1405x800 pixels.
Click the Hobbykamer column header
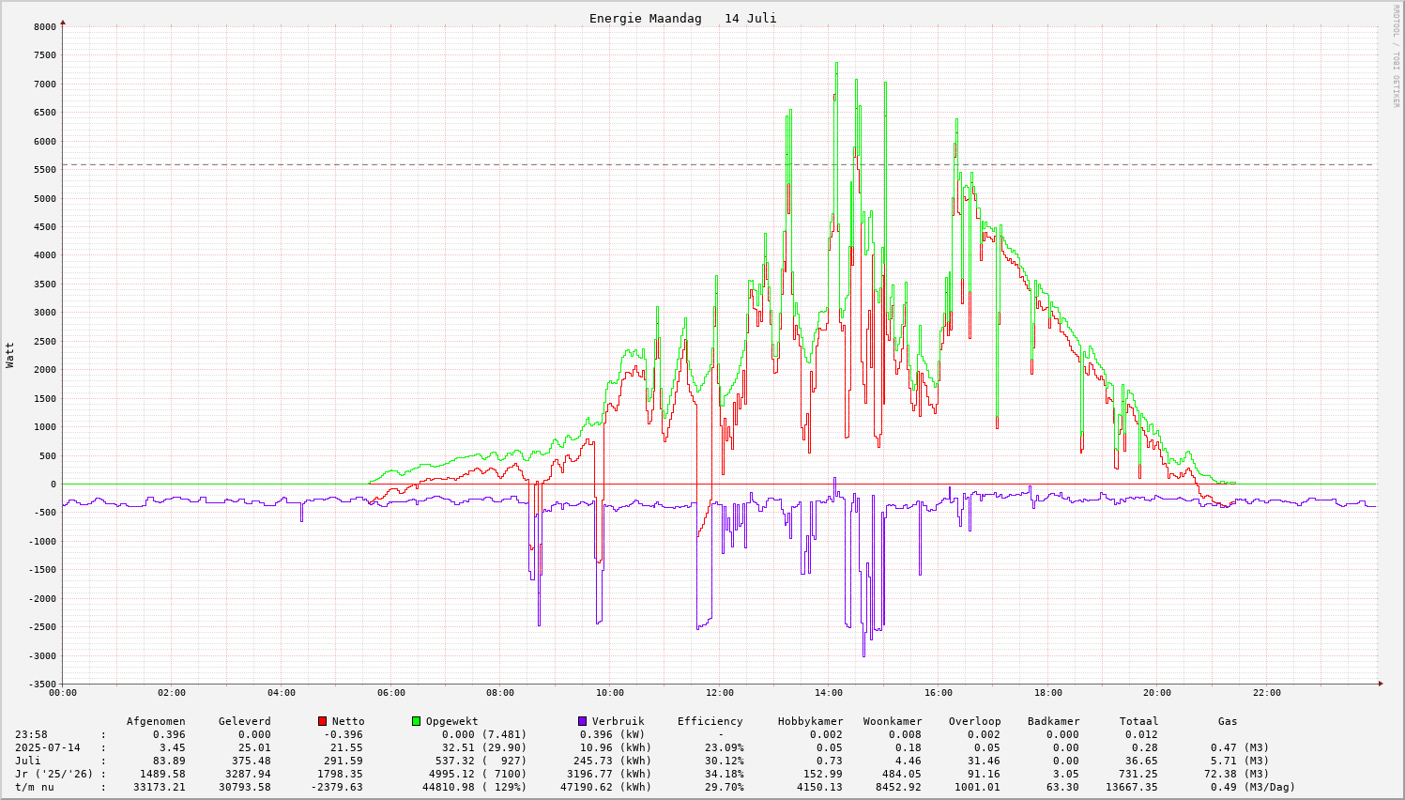pyautogui.click(x=810, y=721)
